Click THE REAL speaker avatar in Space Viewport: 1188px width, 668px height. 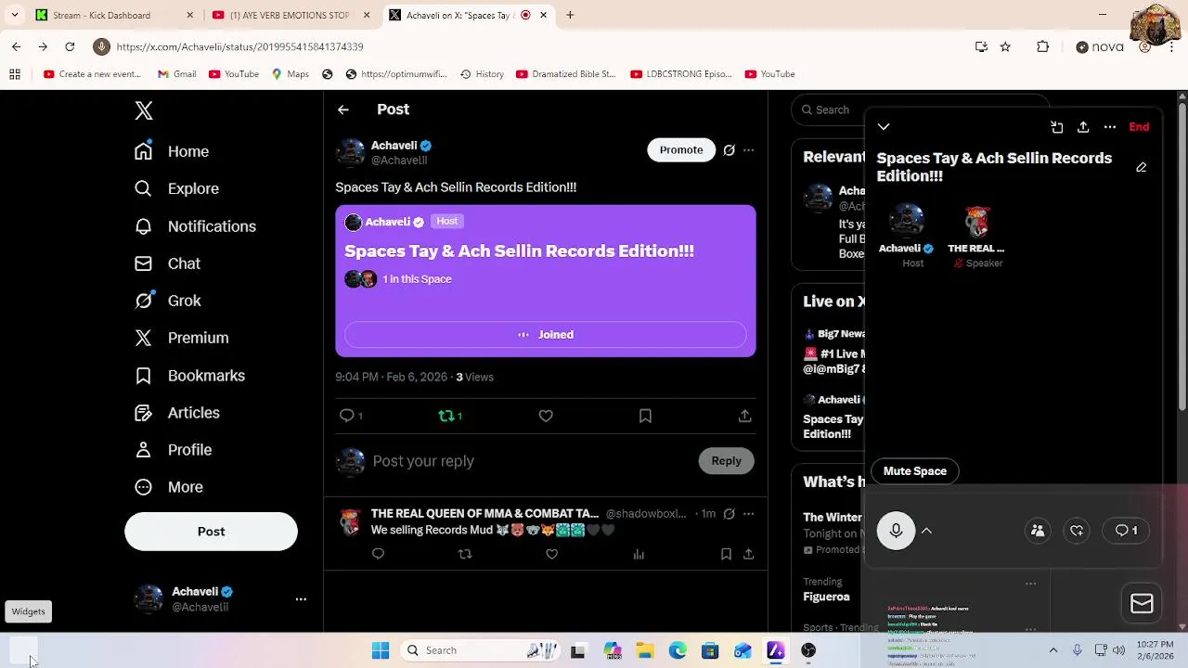point(976,222)
